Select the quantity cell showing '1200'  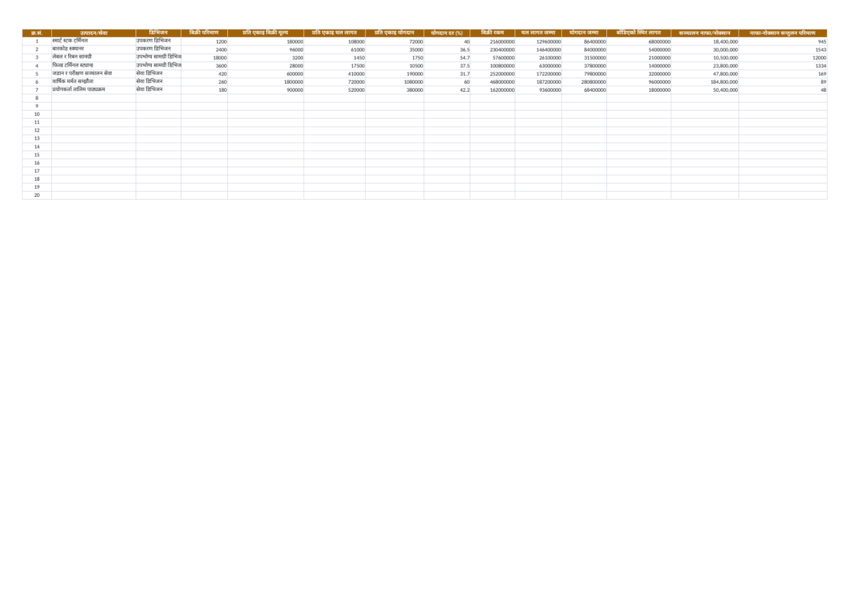point(204,42)
